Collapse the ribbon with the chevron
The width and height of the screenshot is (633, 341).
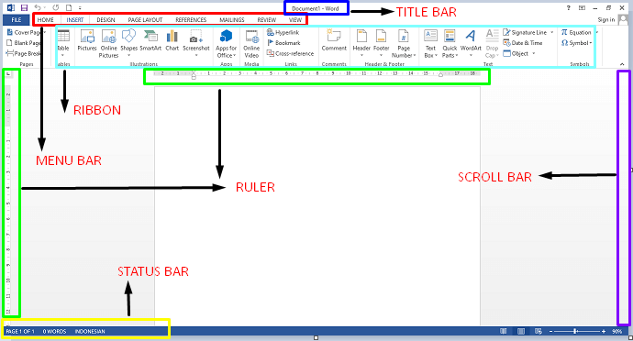622,64
